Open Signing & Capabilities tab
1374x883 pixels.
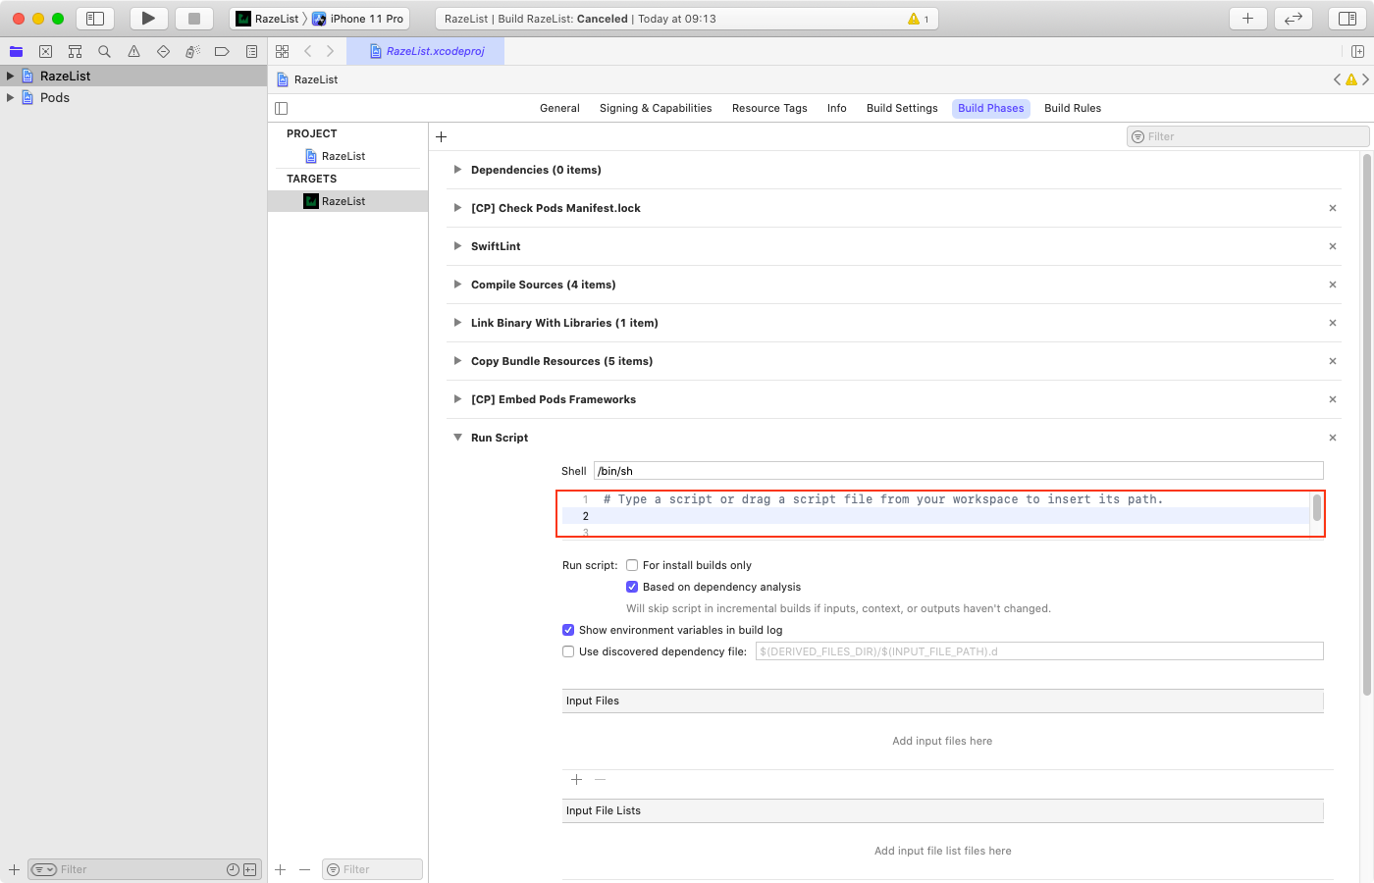[x=655, y=108]
